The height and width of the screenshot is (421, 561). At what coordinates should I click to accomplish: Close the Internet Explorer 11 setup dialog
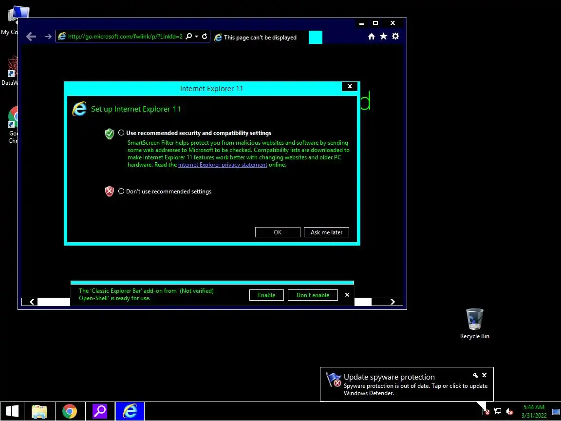350,86
